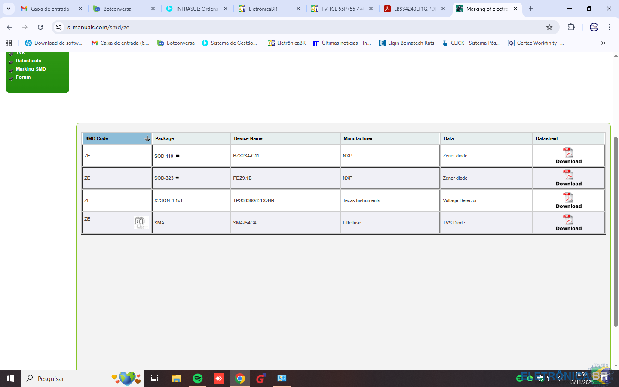Screen dimensions: 619x387
Task: Open the EletrônicaBR bookmark
Action: click(x=287, y=43)
